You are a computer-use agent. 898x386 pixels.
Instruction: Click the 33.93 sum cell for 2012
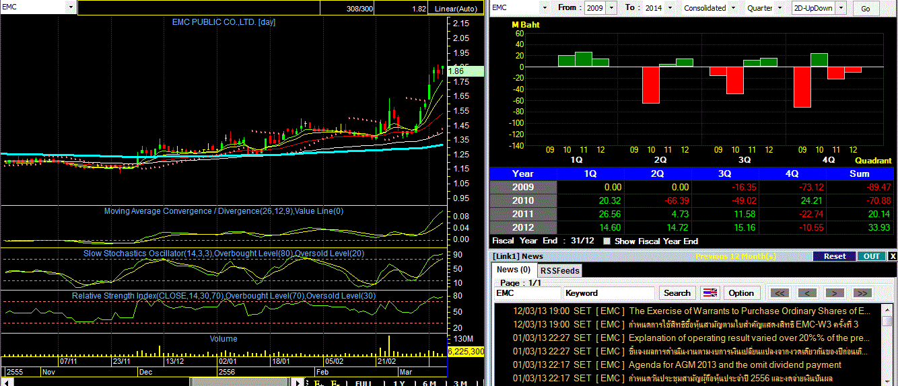(860, 227)
